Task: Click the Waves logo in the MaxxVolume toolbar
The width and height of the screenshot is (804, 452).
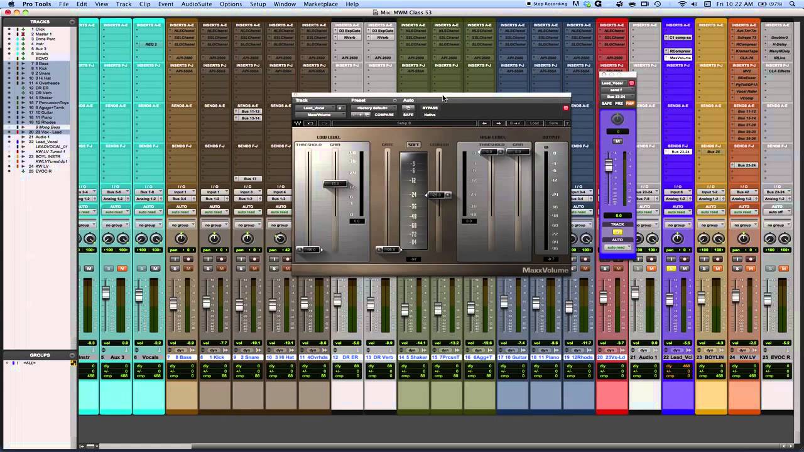Action: pos(298,123)
